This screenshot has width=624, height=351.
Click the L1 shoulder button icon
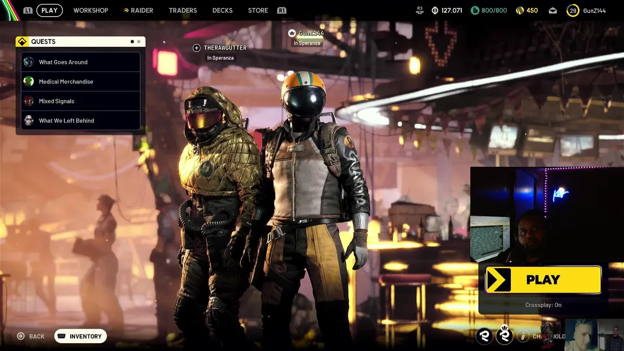28,10
